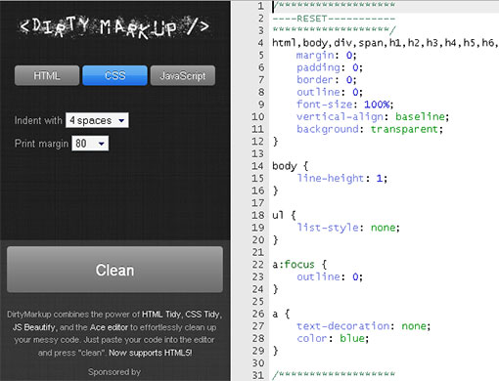Click the 'color' property on line 28
The height and width of the screenshot is (381, 499).
(x=312, y=338)
